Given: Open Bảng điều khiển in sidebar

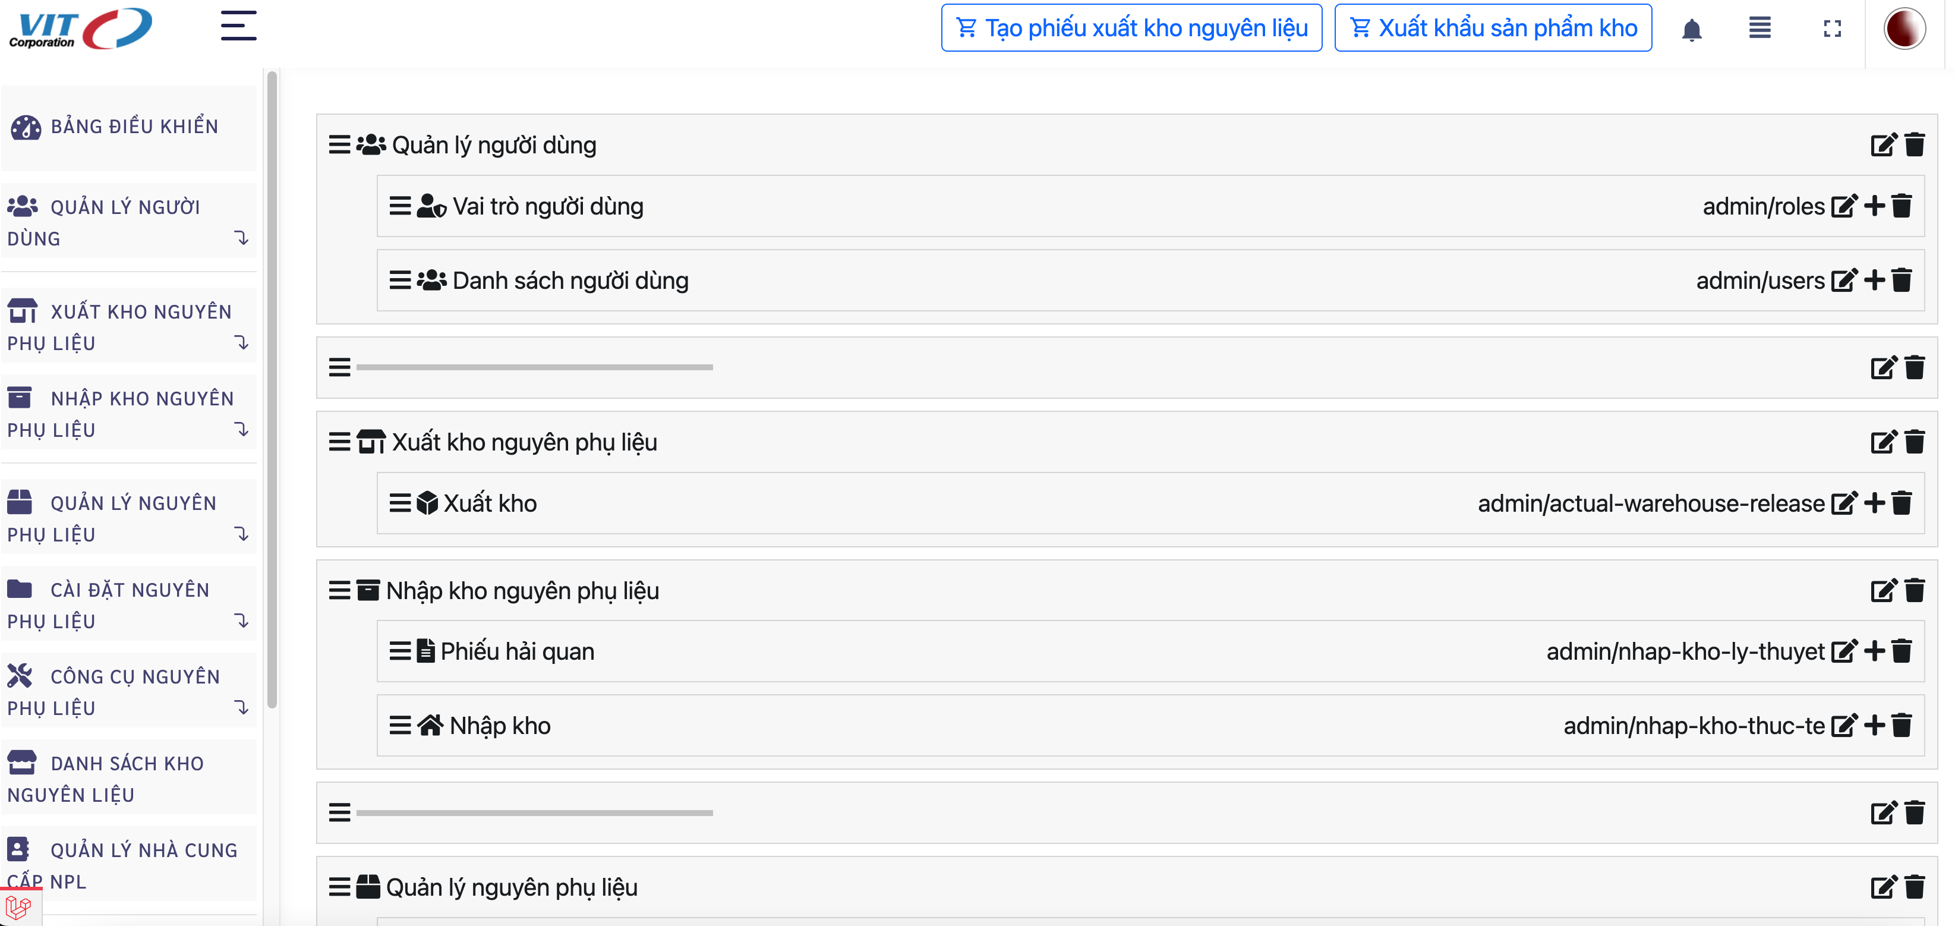Looking at the screenshot, I should coord(128,127).
